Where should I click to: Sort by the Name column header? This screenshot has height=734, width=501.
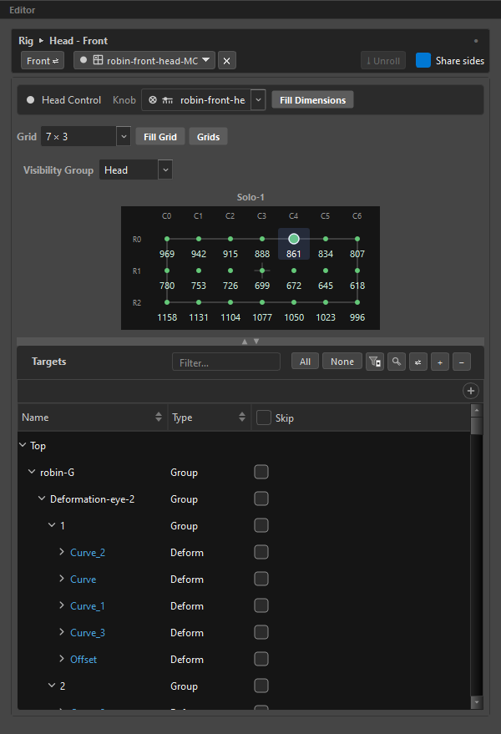click(92, 417)
